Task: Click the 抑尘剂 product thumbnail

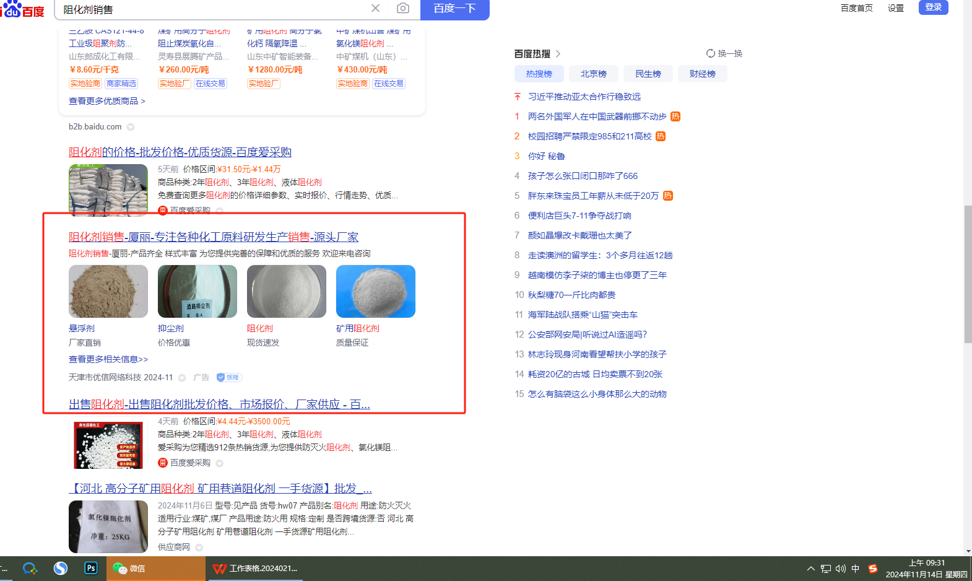Action: [197, 291]
